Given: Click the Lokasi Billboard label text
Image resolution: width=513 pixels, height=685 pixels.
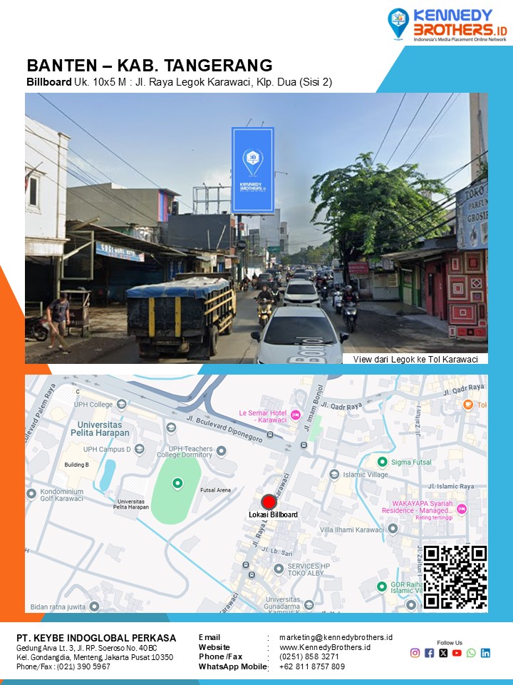Looking at the screenshot, I should tap(273, 514).
